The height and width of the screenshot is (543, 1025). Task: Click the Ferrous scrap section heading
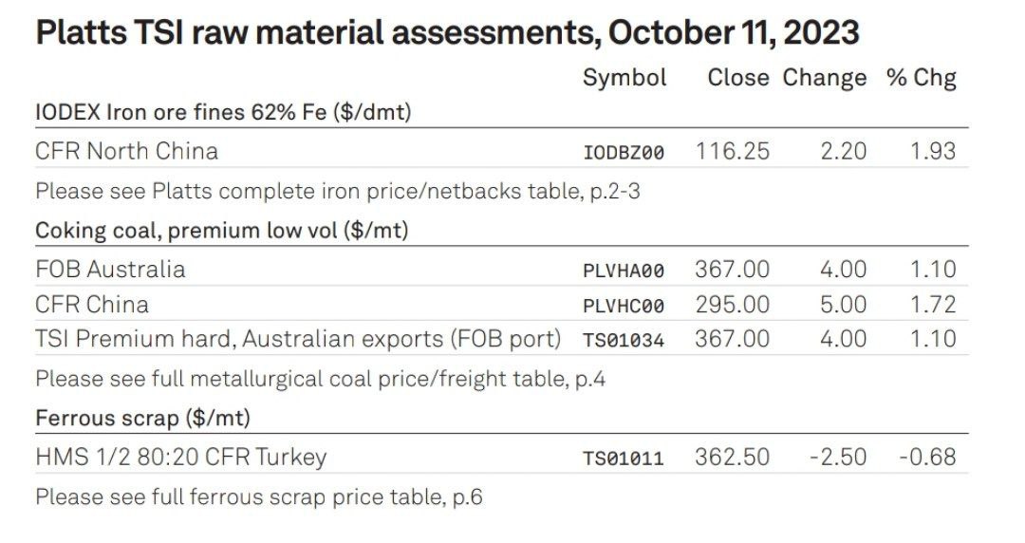click(142, 418)
